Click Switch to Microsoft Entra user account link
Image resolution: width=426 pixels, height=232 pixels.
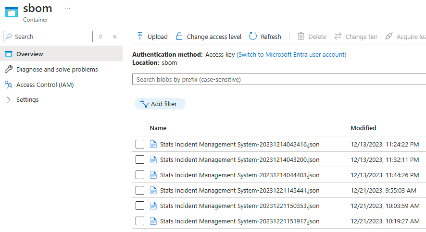[x=291, y=55]
